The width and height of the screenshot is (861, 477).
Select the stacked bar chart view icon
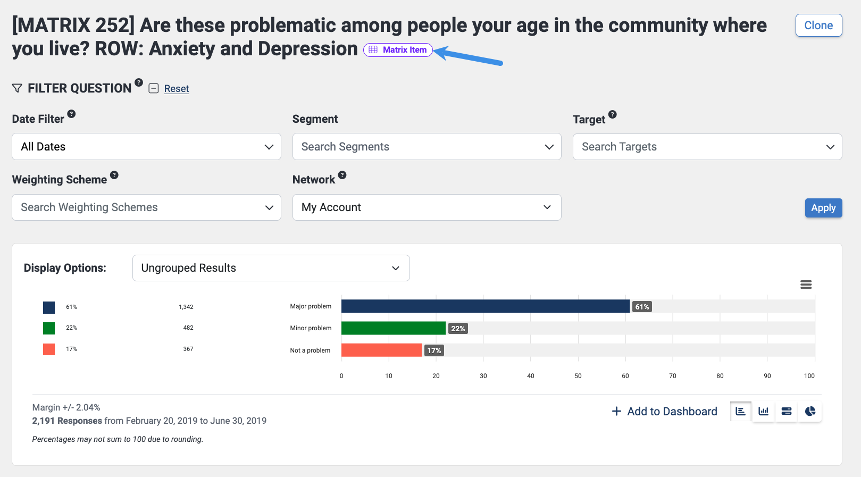tap(787, 411)
